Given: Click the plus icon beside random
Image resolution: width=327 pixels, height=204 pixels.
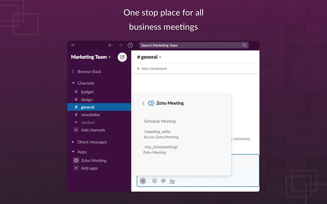Looking at the screenshot, I should point(76,122).
